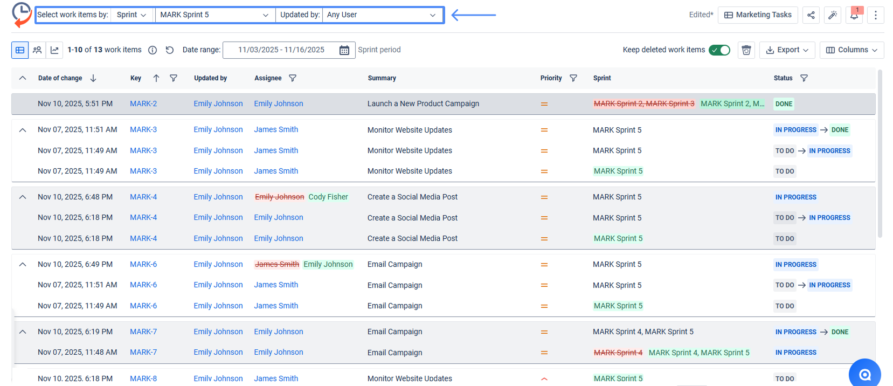Click the app history clock logo
Viewport: 893px width, 386px height.
22,15
